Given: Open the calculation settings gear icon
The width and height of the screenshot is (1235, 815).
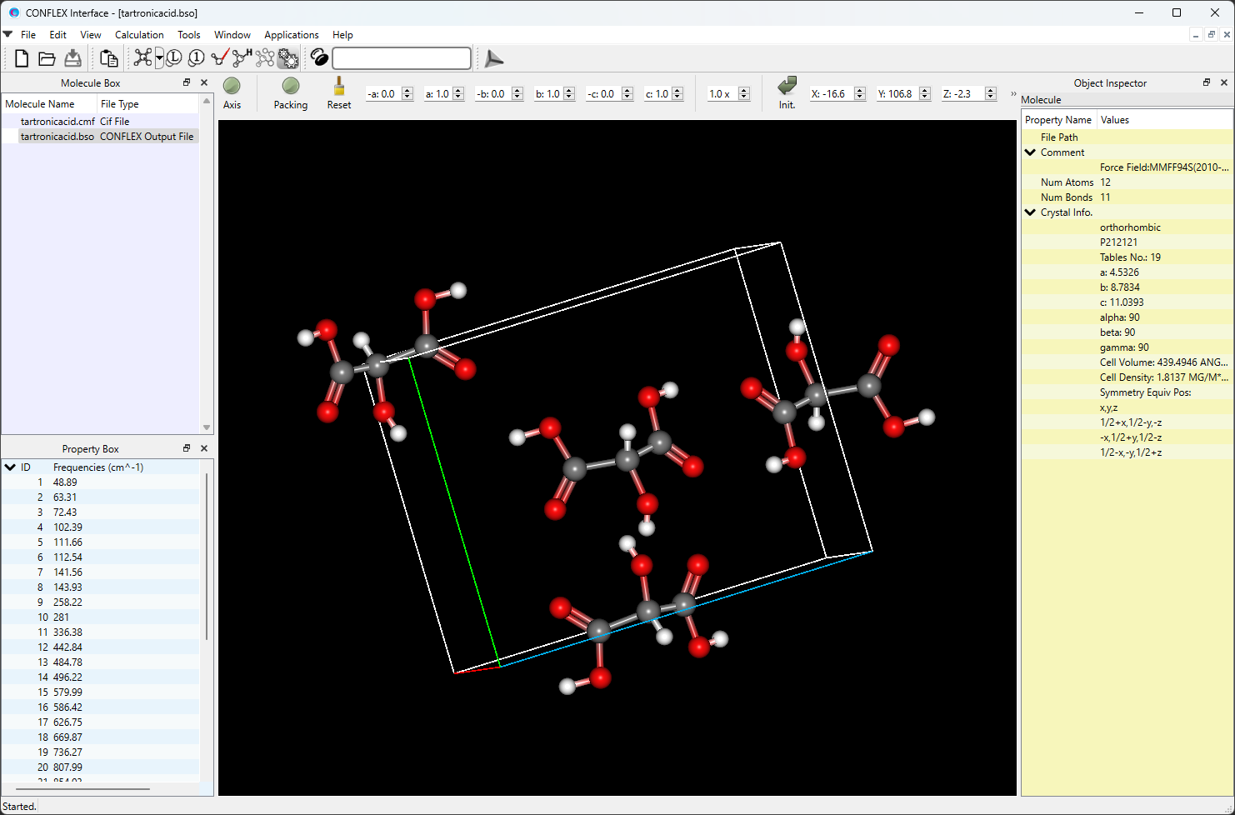Looking at the screenshot, I should (x=287, y=57).
